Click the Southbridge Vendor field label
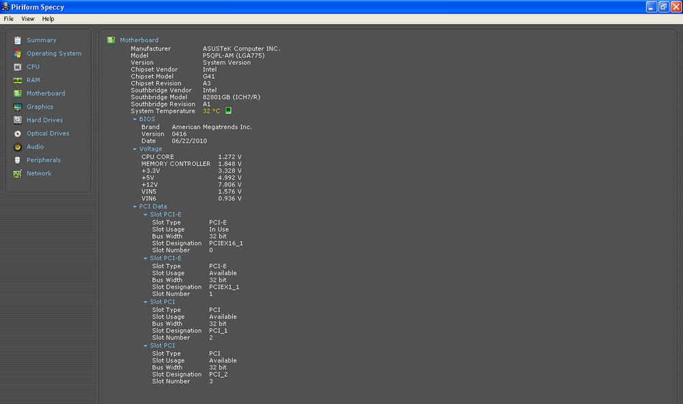The width and height of the screenshot is (683, 404). tap(161, 91)
